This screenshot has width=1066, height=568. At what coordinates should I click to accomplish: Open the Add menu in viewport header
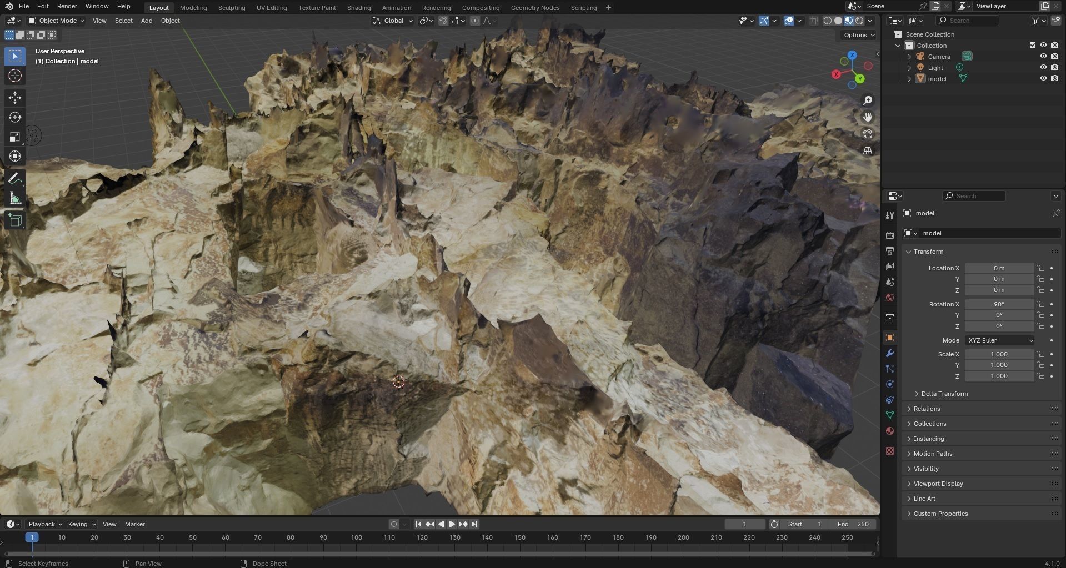(147, 21)
